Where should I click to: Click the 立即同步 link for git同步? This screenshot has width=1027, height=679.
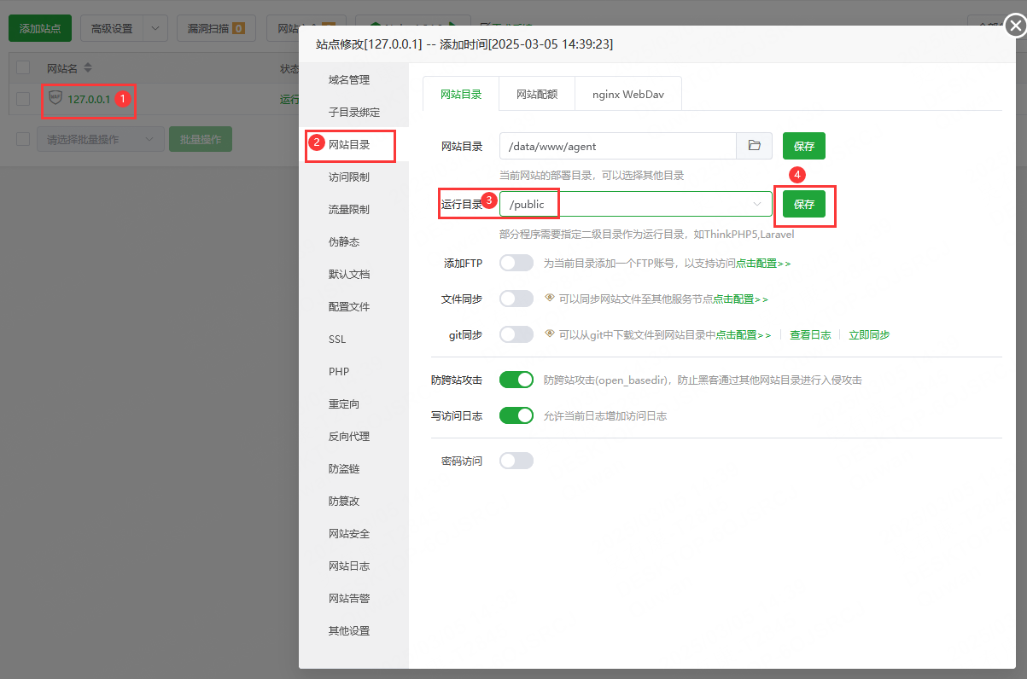(x=868, y=334)
